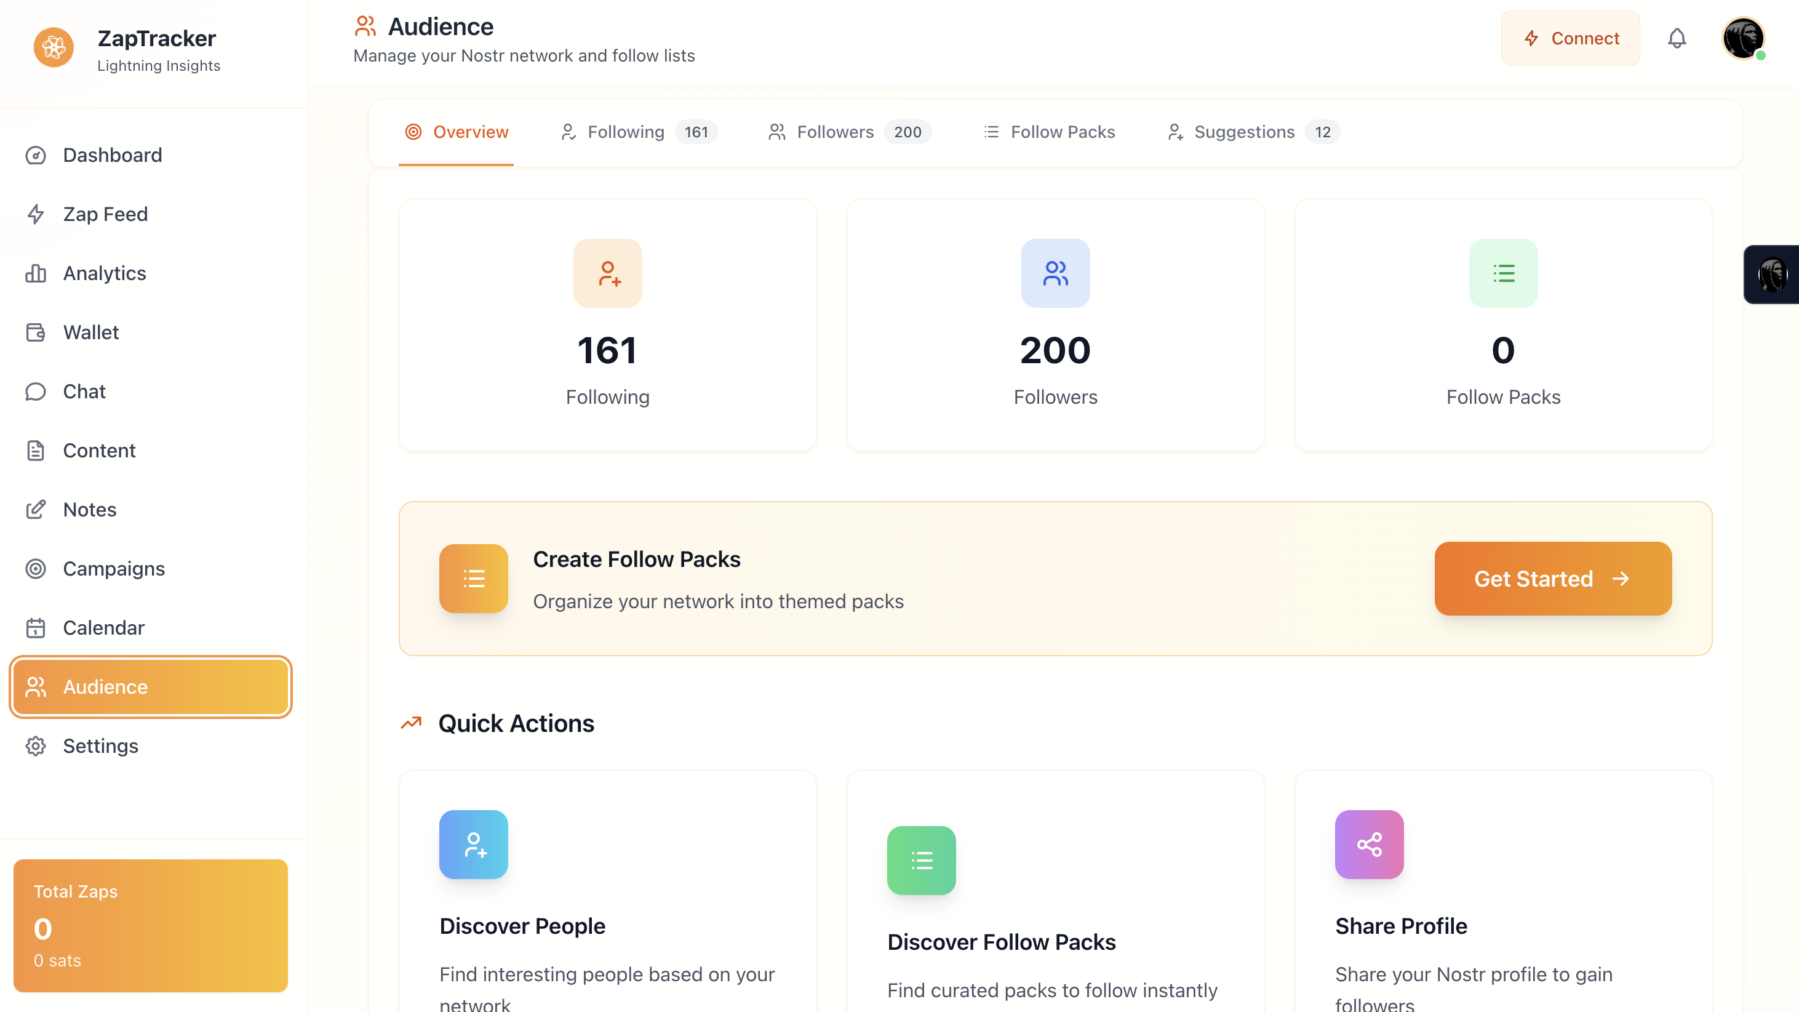1799x1012 pixels.
Task: Select the Following tab
Action: (626, 132)
